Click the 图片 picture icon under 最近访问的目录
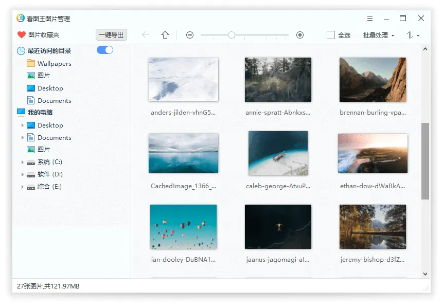Screen dimensions: 443x307 point(31,76)
